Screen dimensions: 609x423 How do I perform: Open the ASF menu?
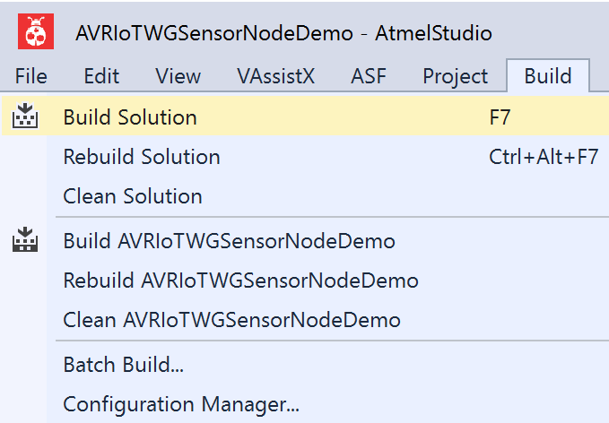click(369, 75)
